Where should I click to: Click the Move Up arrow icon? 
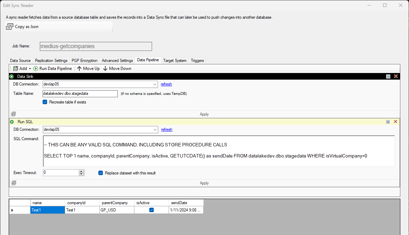[x=79, y=69]
